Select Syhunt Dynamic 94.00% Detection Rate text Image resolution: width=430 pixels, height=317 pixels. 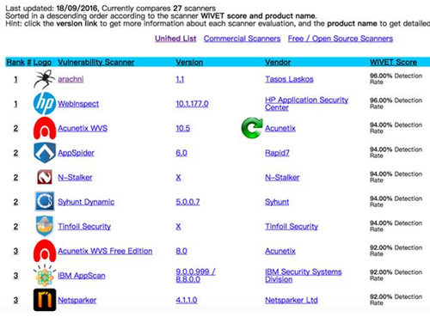coord(396,202)
